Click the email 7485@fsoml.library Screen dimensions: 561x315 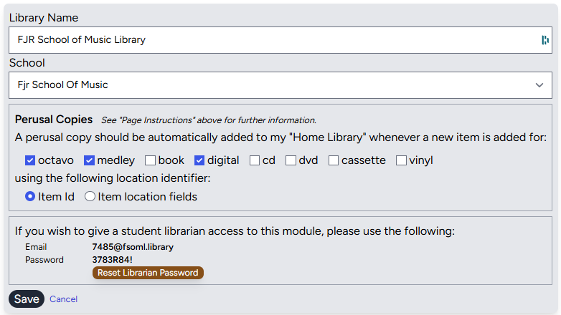[133, 247]
